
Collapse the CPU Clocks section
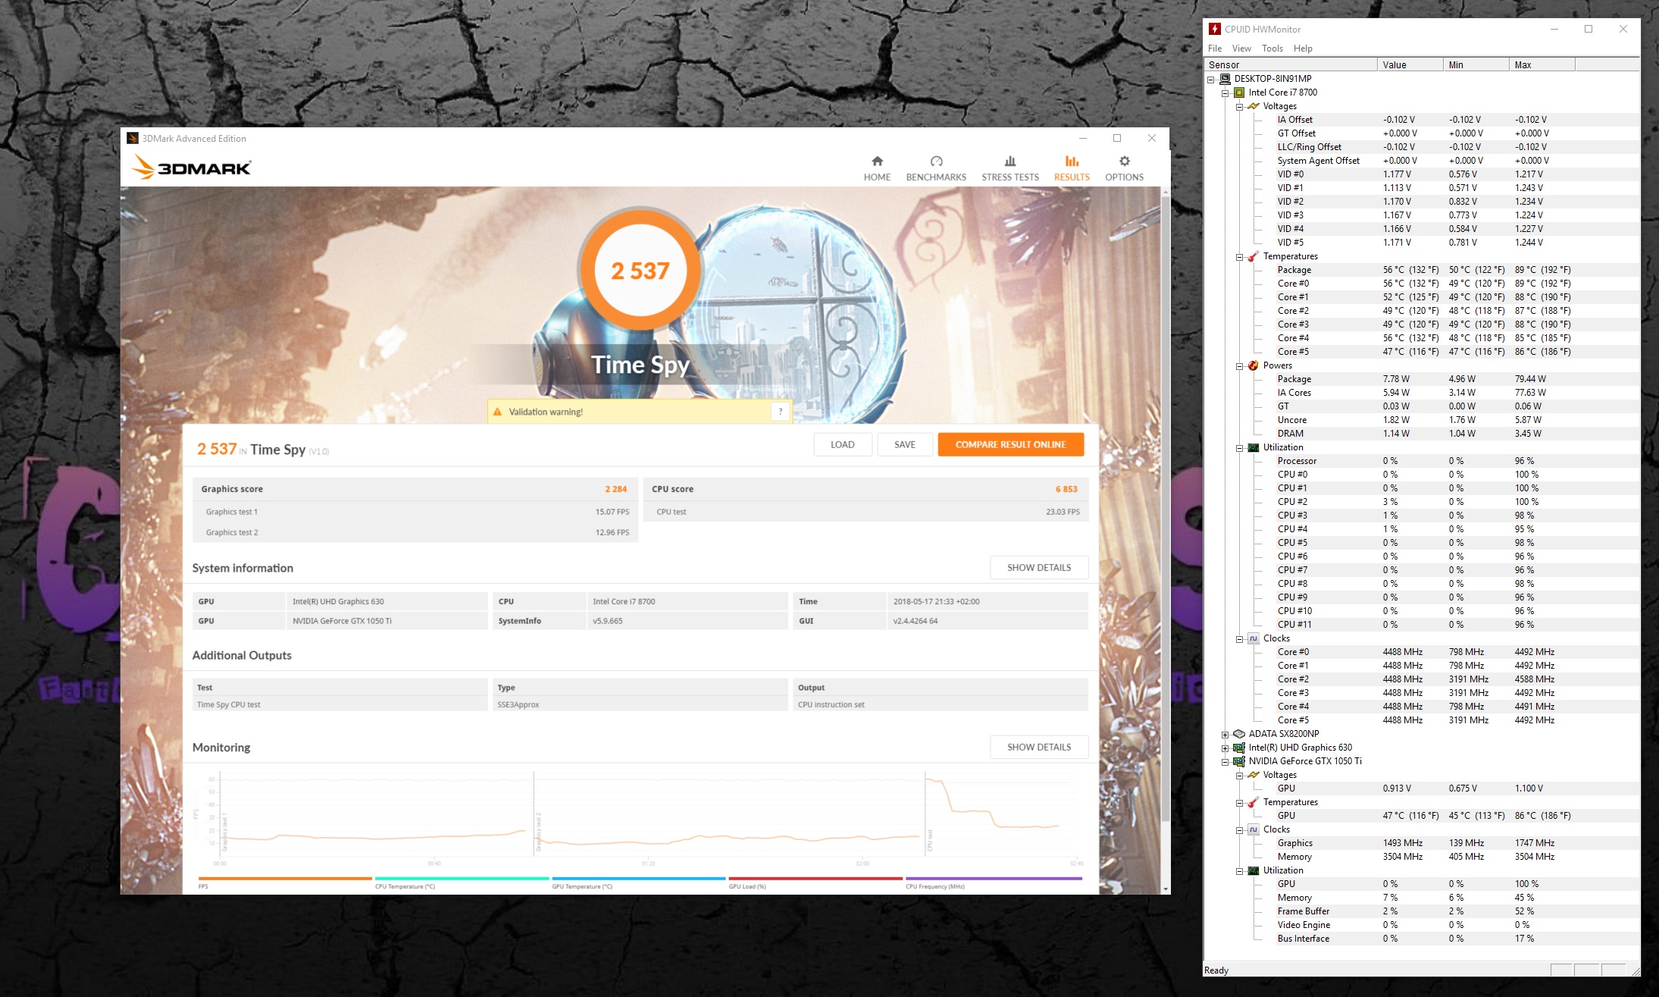click(1239, 639)
